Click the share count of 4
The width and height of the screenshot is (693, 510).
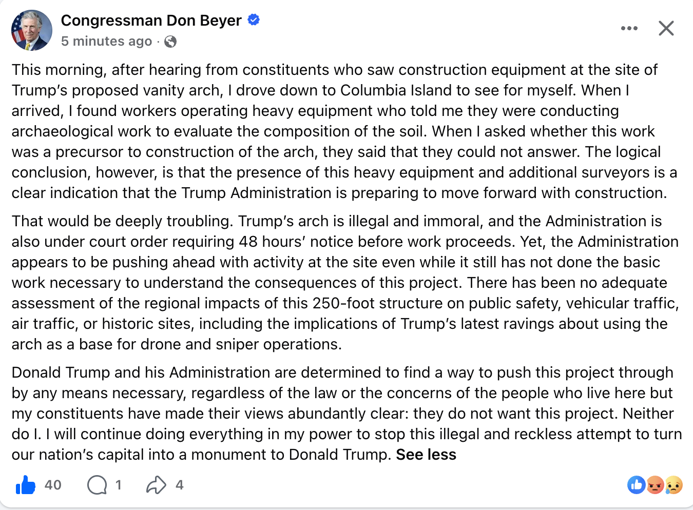point(179,485)
